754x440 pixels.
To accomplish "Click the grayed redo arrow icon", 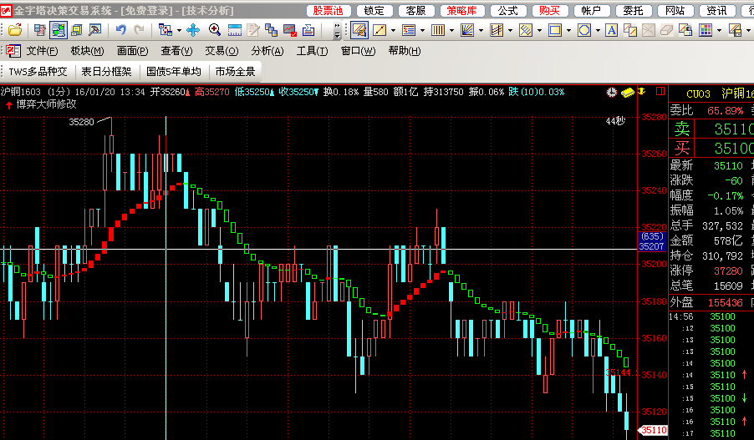I will (x=139, y=30).
